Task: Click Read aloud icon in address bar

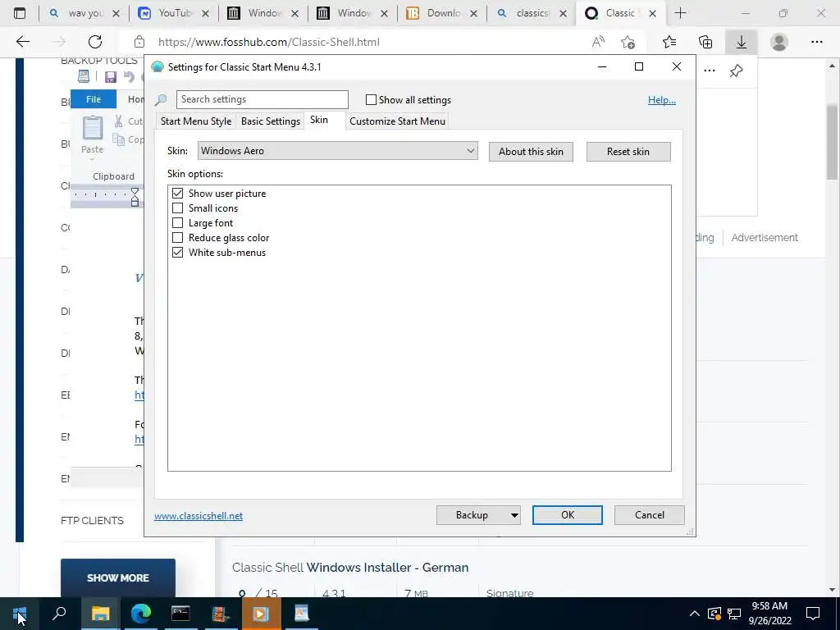Action: [x=598, y=42]
